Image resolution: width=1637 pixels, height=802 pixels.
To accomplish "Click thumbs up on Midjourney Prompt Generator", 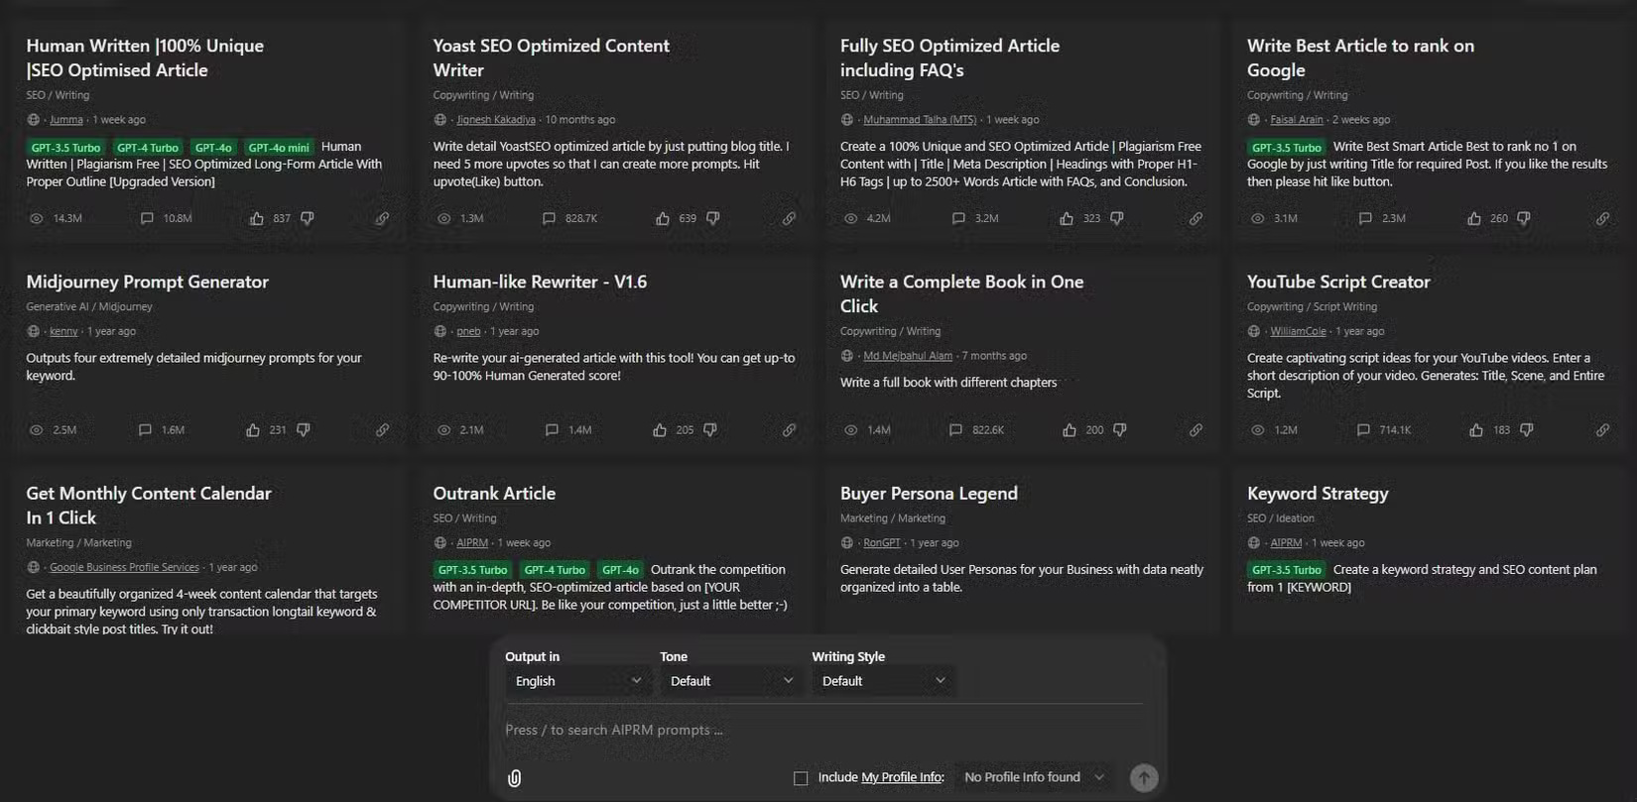I will click(x=255, y=429).
